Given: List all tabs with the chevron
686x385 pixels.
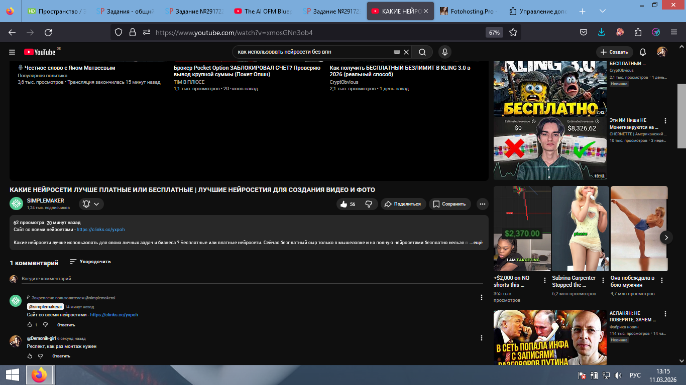Looking at the screenshot, I should pos(603,11).
